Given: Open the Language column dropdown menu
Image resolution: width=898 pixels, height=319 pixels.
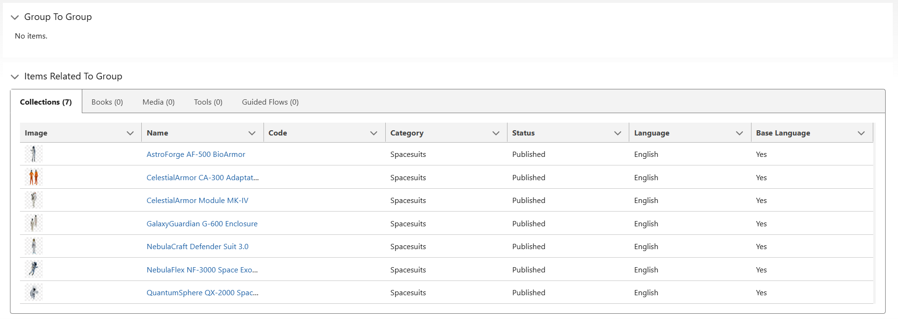Looking at the screenshot, I should [x=739, y=133].
